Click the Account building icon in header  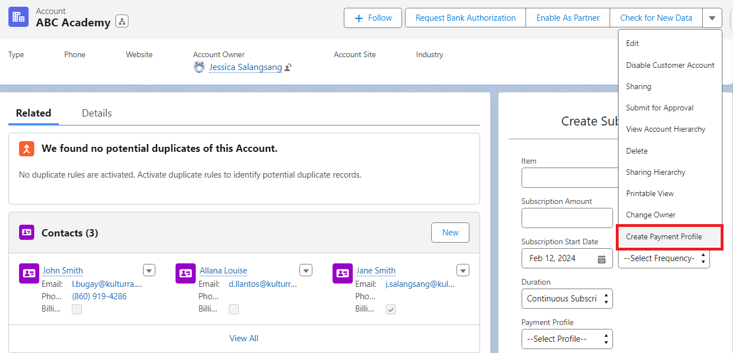click(x=19, y=17)
